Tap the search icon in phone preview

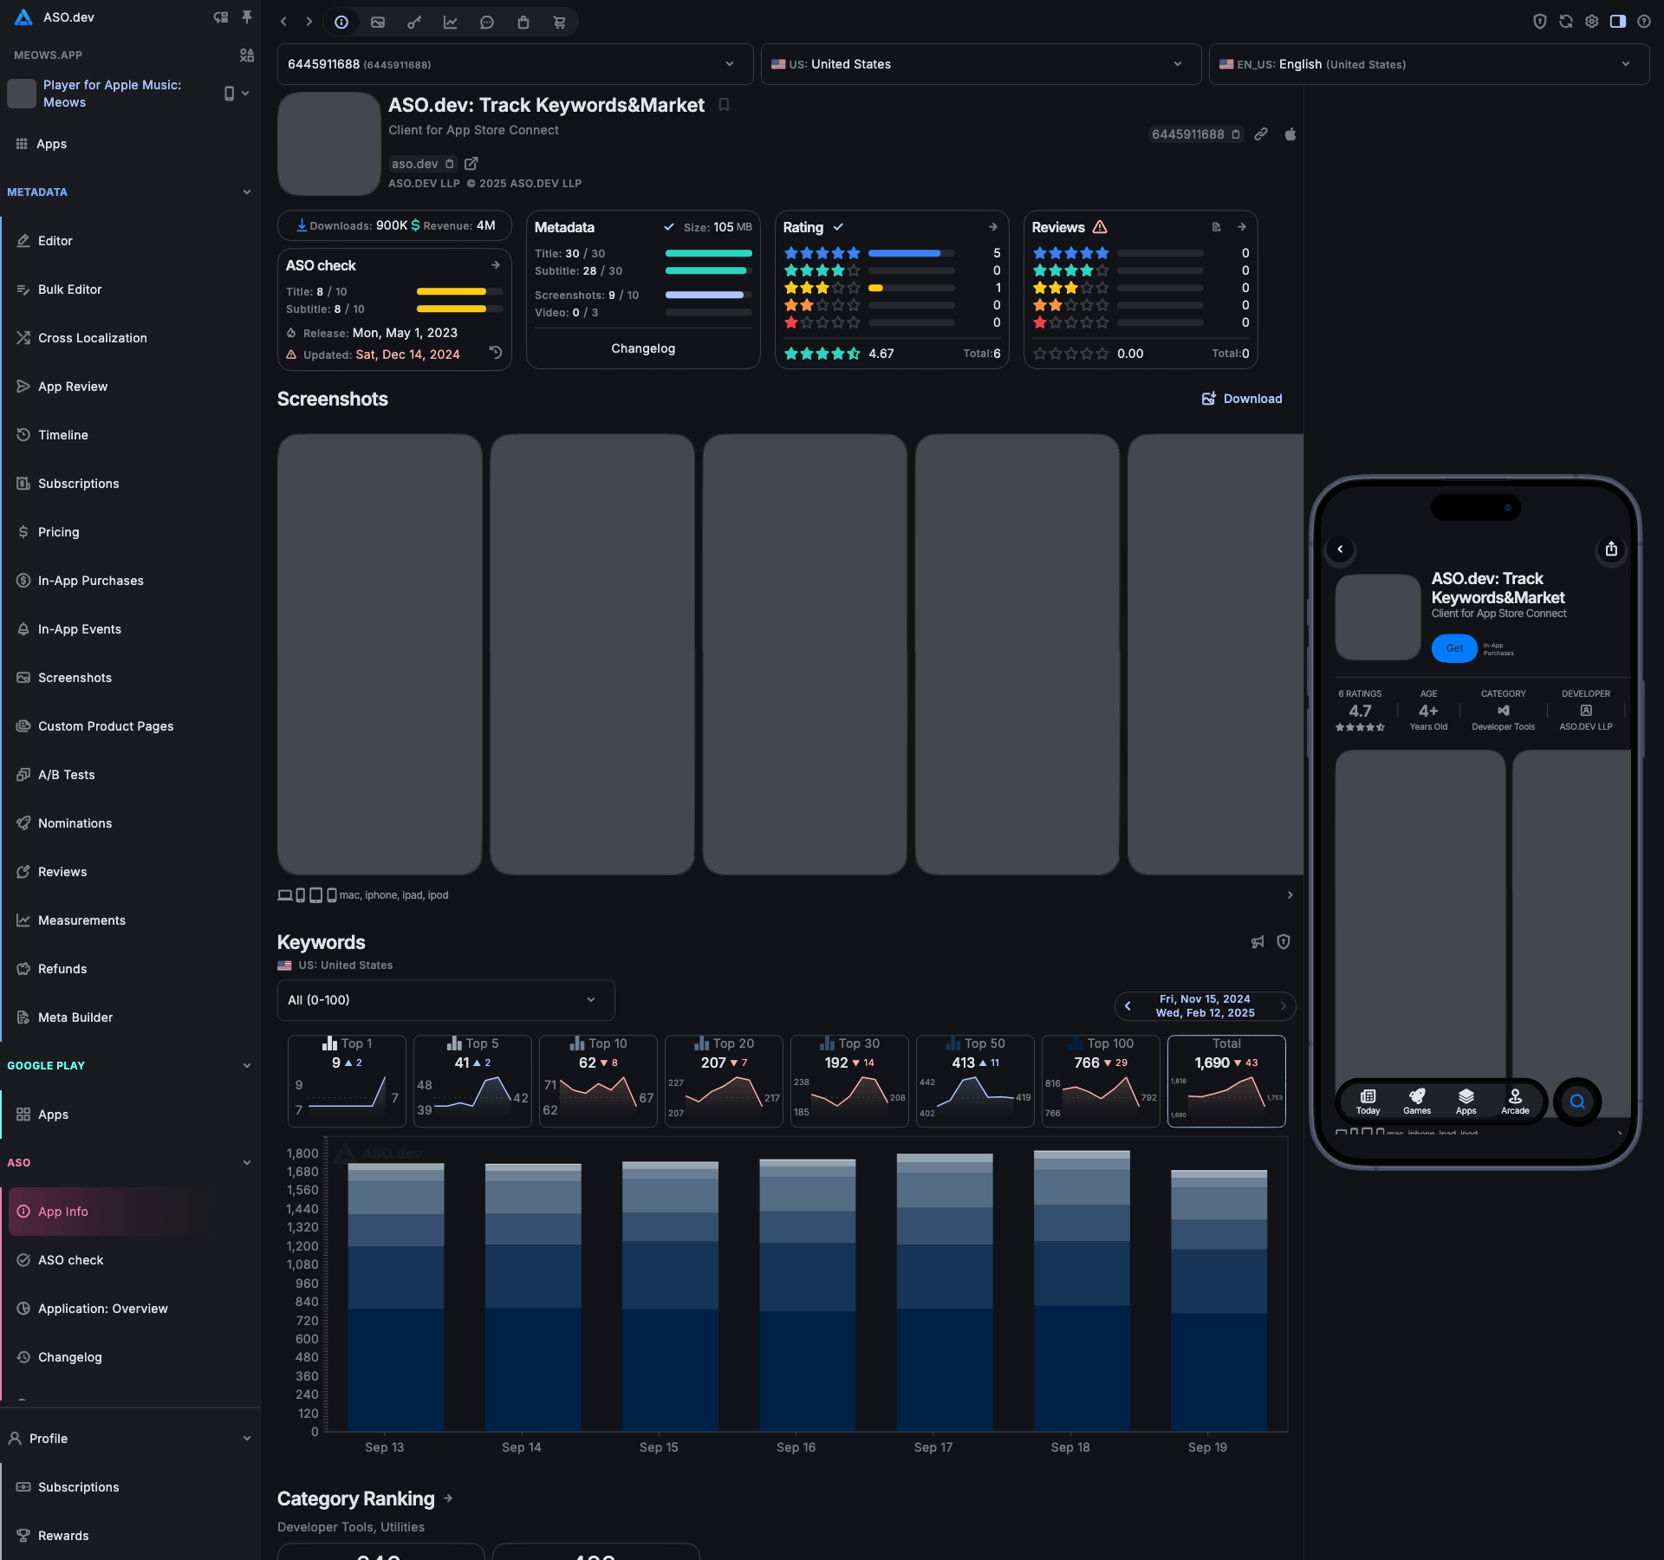pos(1577,1102)
